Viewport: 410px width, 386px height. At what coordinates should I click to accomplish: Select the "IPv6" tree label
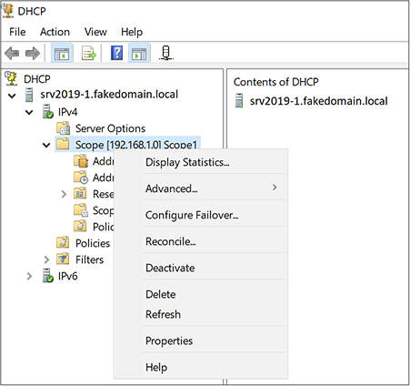point(67,276)
